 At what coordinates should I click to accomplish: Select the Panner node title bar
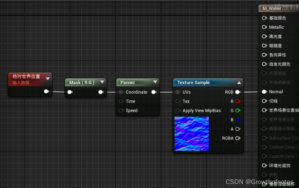pyautogui.click(x=138, y=82)
